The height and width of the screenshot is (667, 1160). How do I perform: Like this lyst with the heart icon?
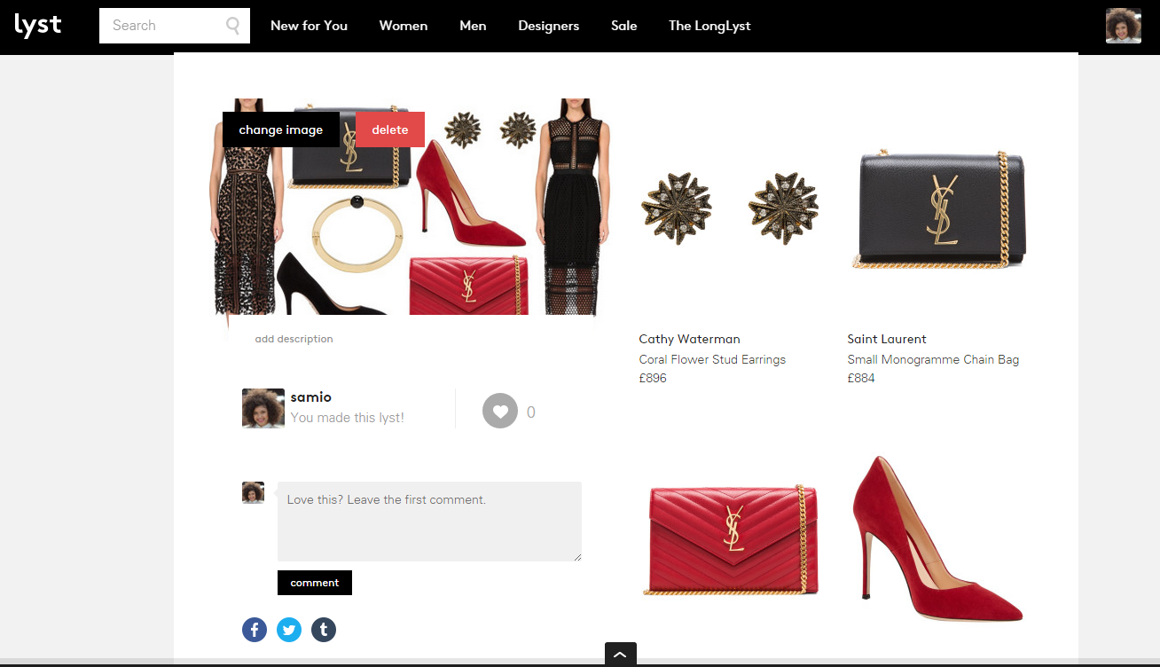(500, 412)
